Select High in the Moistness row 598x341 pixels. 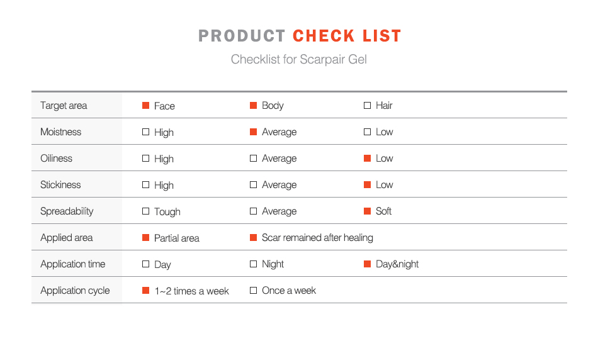coord(146,132)
